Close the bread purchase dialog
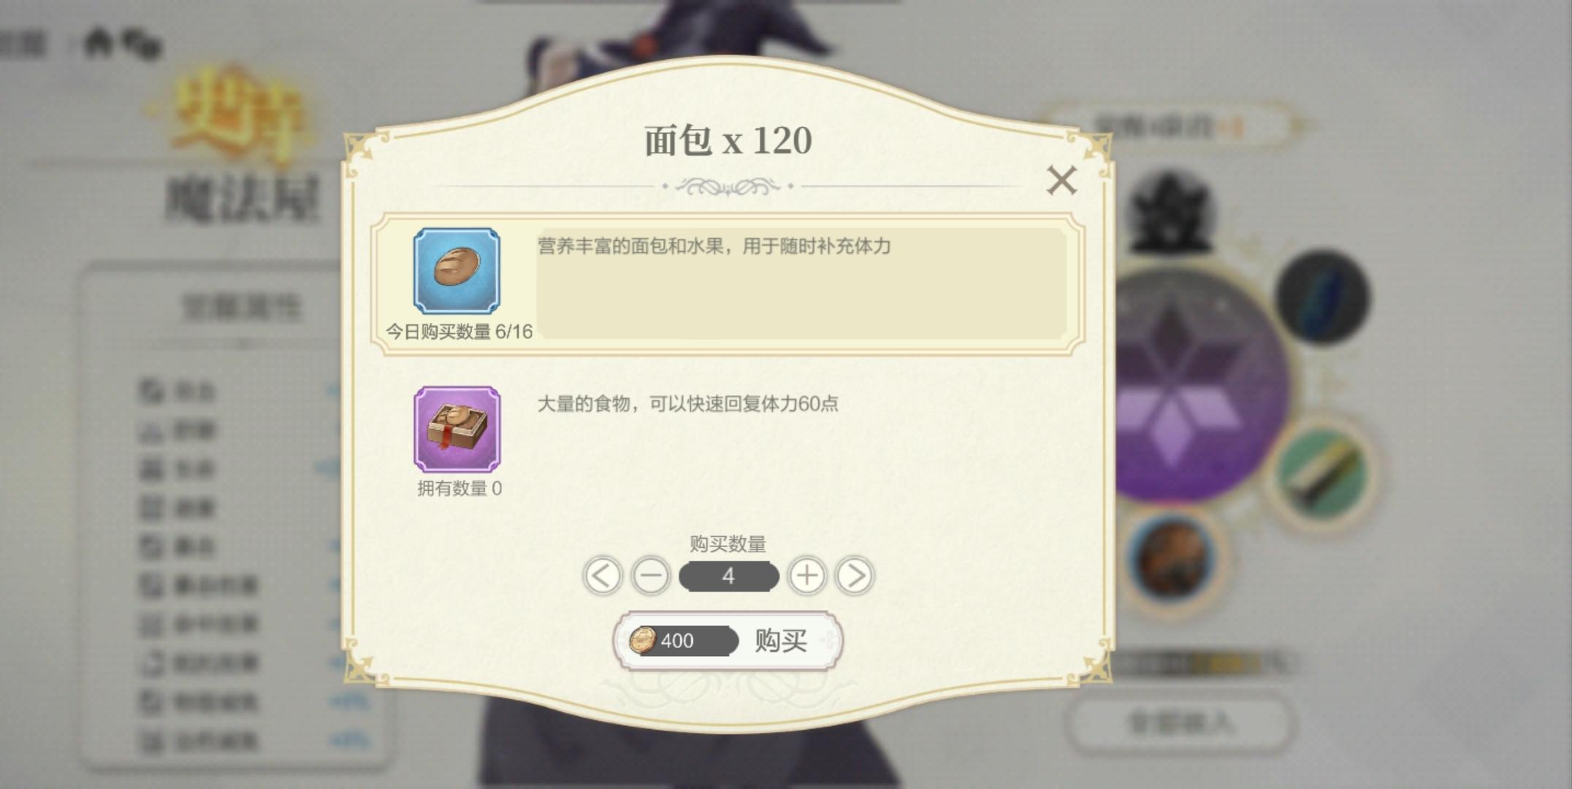Screen dimensions: 1572x789 [x=1061, y=180]
